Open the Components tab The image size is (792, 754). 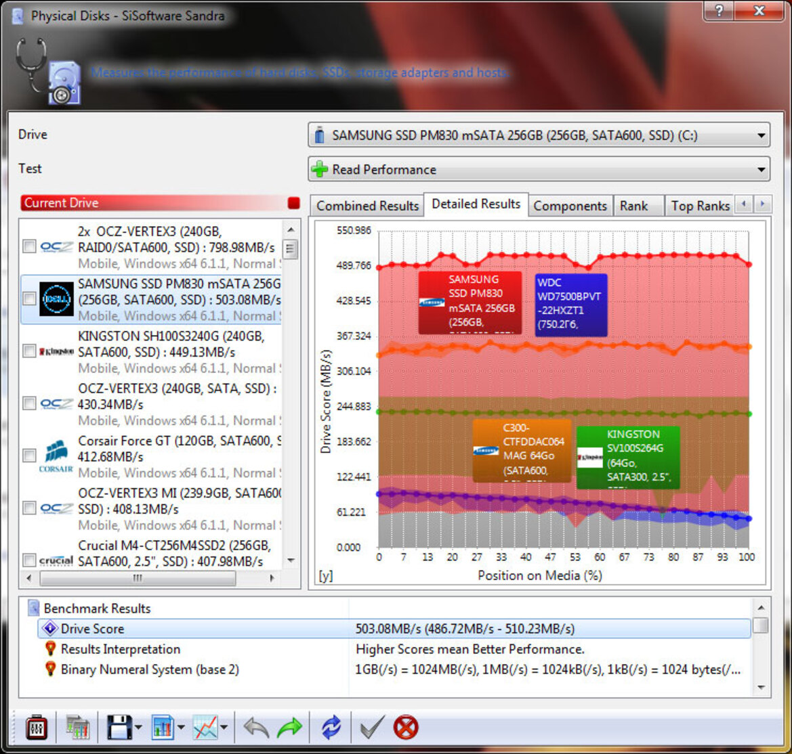(570, 206)
